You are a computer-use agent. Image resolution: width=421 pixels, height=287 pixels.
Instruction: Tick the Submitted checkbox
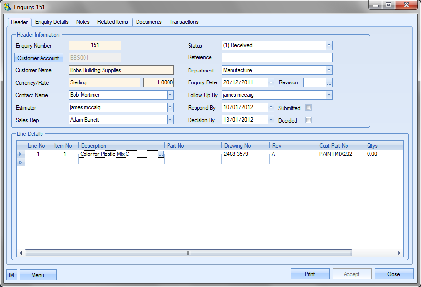(x=308, y=108)
